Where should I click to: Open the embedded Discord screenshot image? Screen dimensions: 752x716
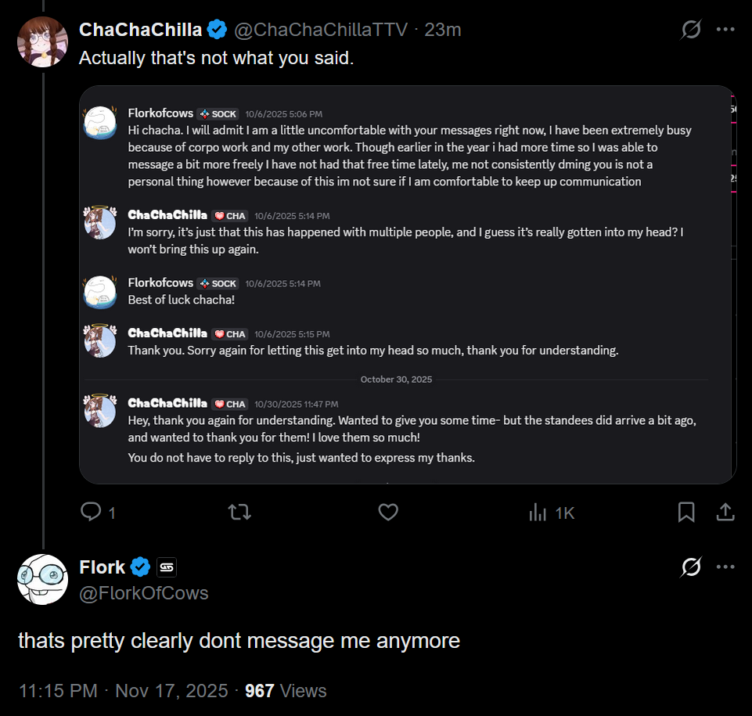(407, 284)
